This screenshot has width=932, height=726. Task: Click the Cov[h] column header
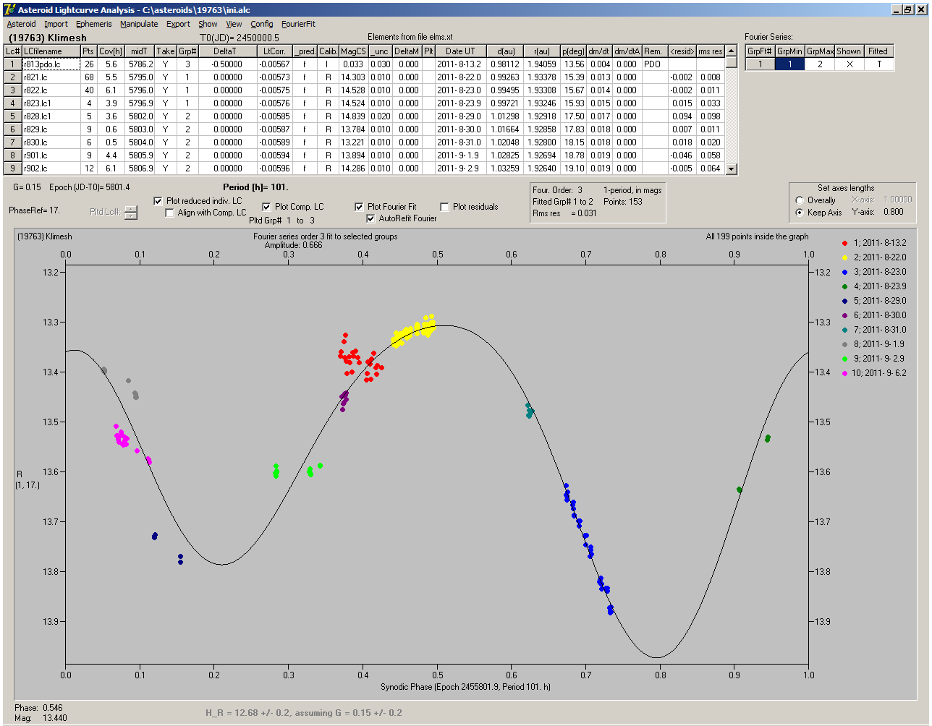(x=111, y=51)
